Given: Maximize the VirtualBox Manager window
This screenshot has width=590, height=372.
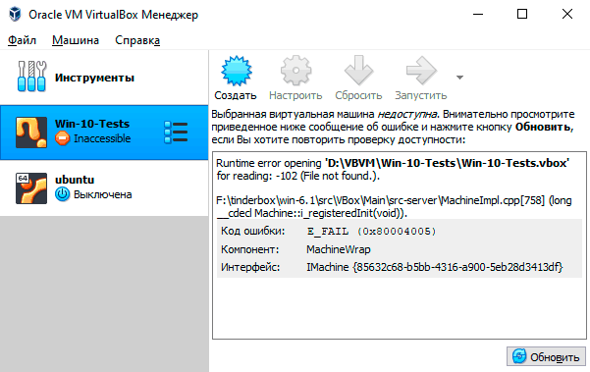Looking at the screenshot, I should (522, 15).
